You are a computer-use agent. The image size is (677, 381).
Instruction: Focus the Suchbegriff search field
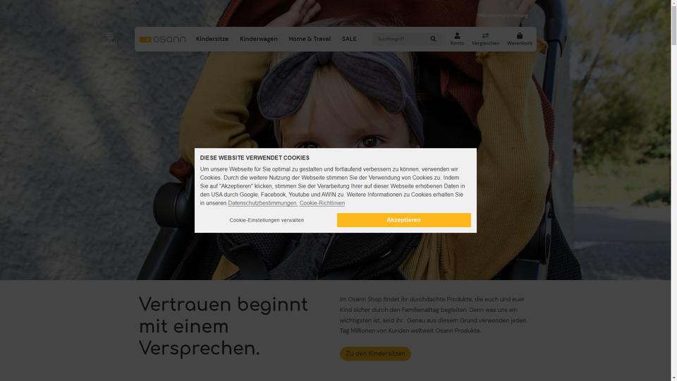(401, 39)
